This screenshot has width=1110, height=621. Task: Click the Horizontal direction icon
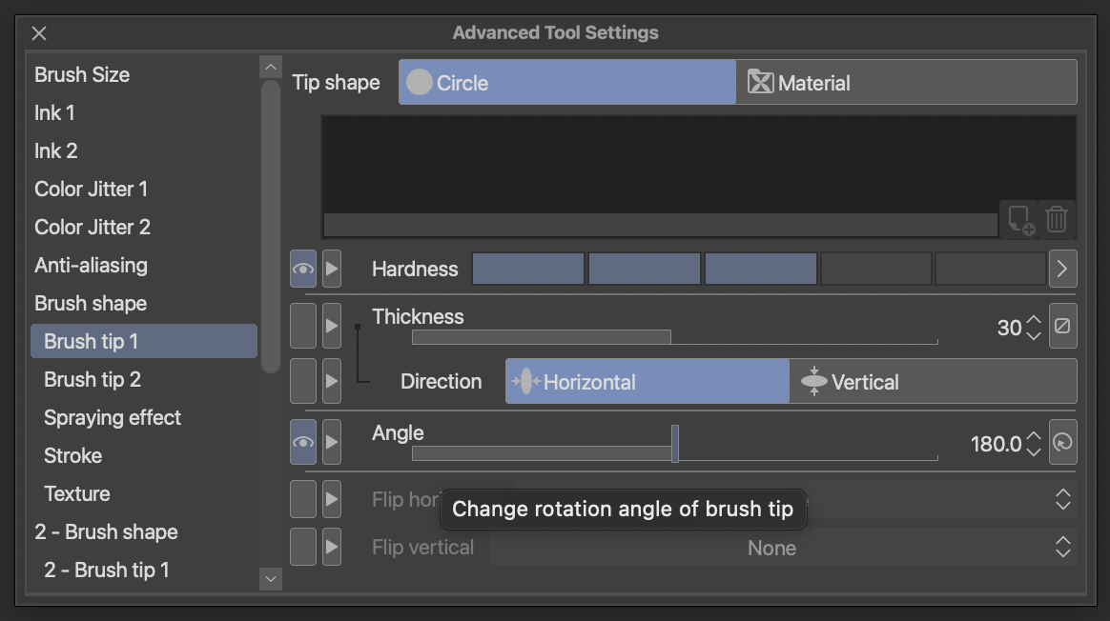click(526, 381)
